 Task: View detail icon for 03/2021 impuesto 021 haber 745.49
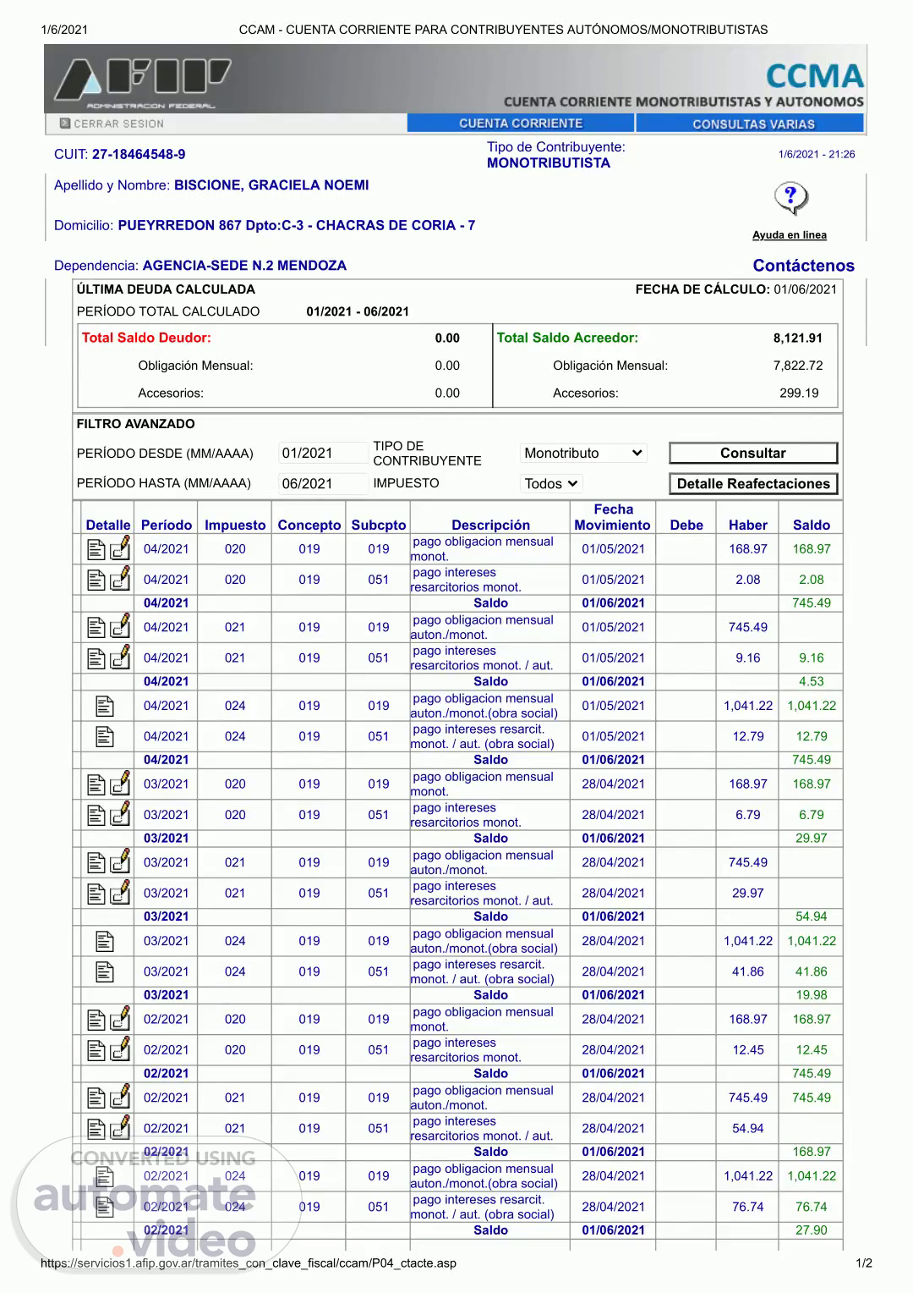click(x=96, y=863)
